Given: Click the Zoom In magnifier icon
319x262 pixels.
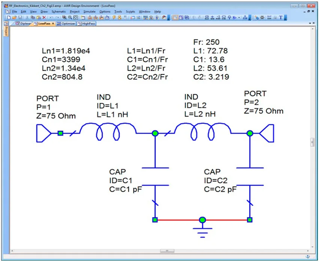Looking at the screenshot, I should 65,18.
